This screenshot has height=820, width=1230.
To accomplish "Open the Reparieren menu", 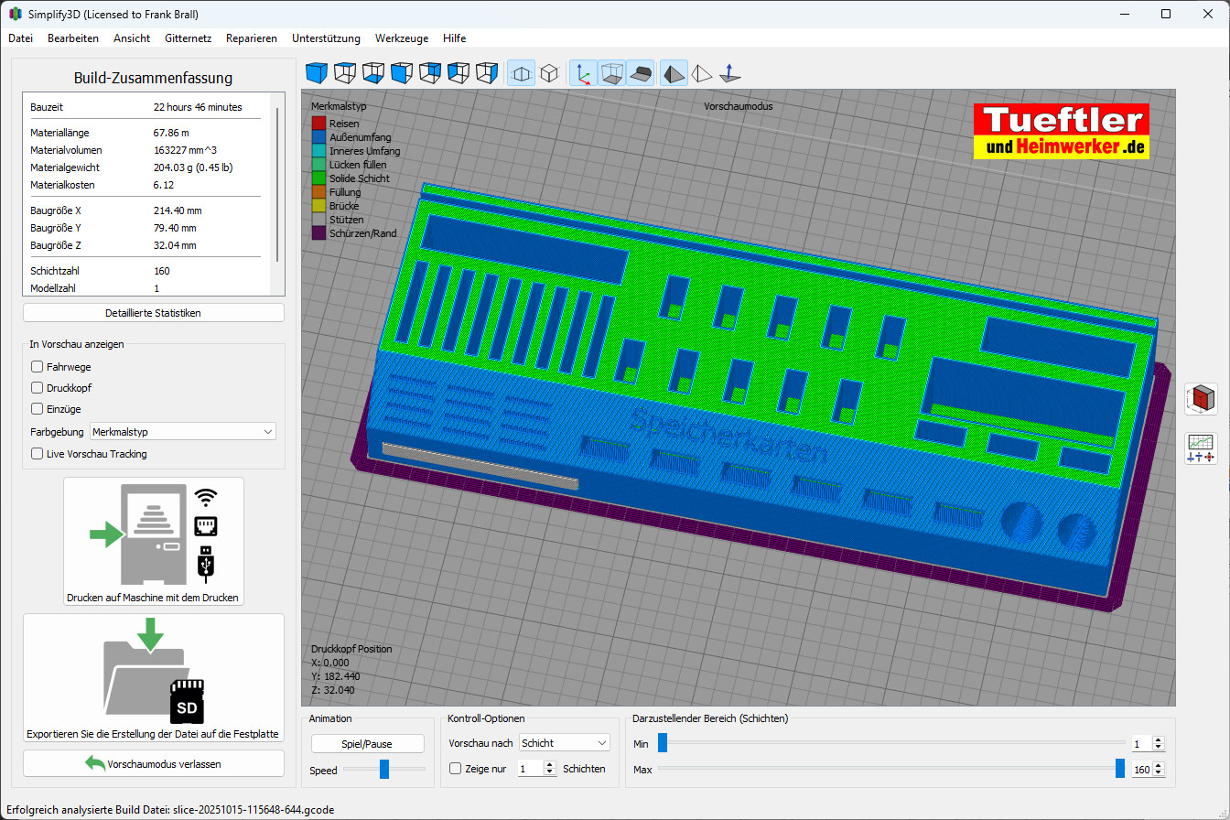I will click(252, 38).
